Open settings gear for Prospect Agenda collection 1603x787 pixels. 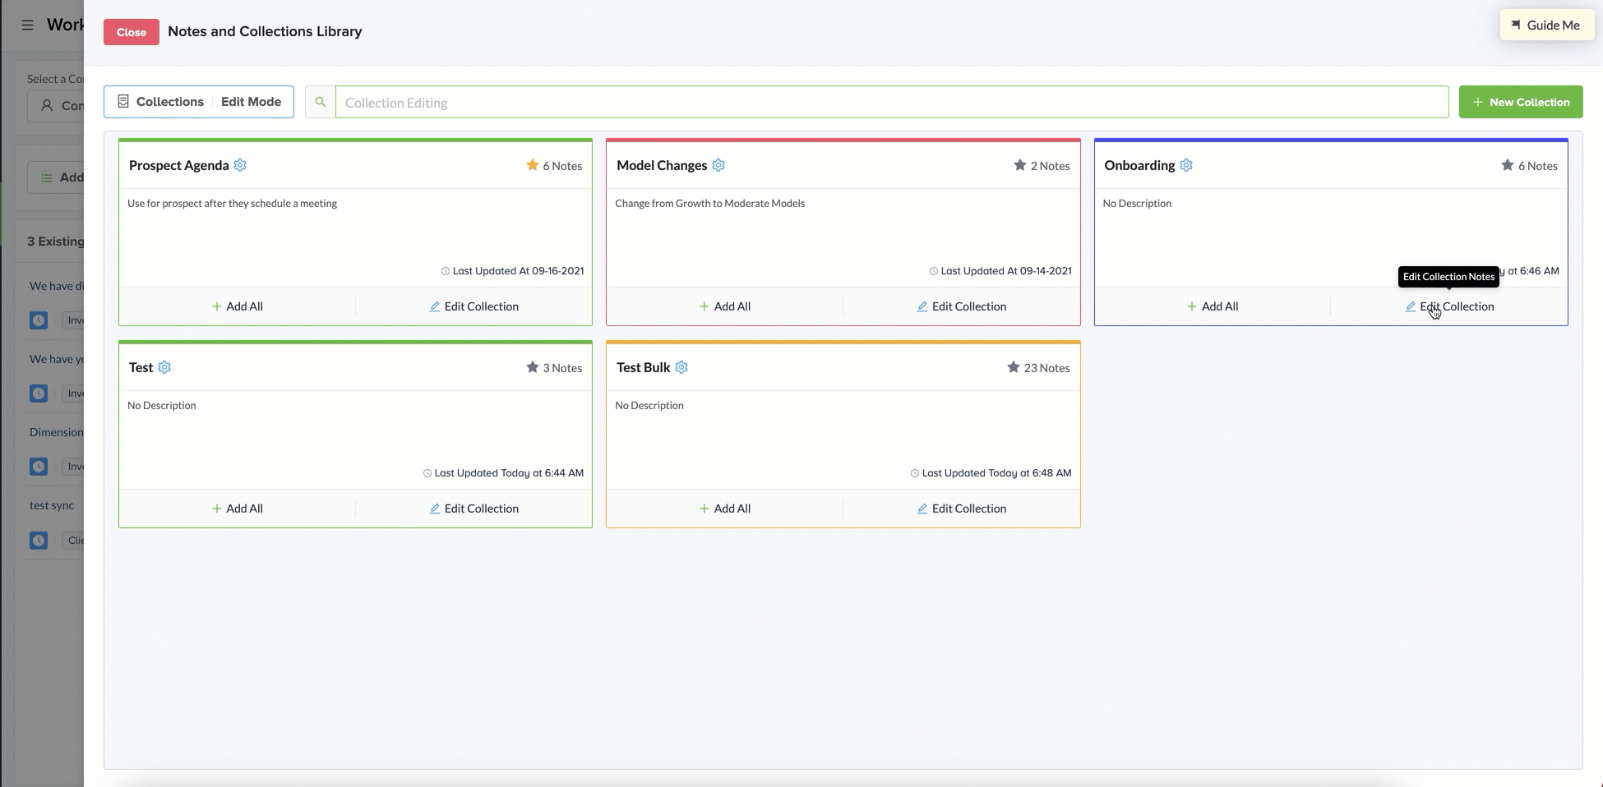[x=240, y=165]
